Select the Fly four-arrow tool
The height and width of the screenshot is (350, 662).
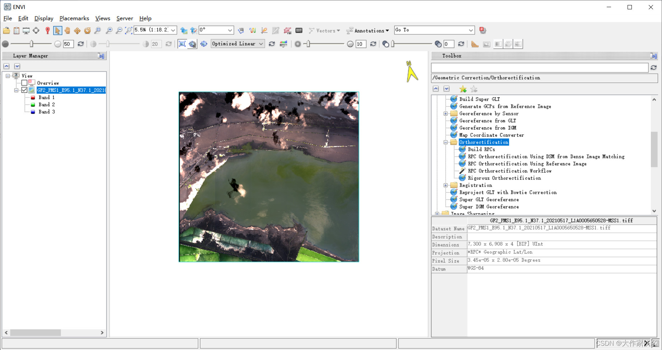(x=77, y=30)
